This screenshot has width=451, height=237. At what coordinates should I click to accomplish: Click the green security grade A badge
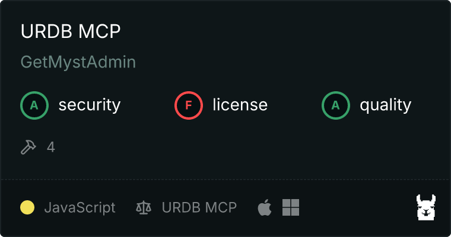pyautogui.click(x=34, y=105)
